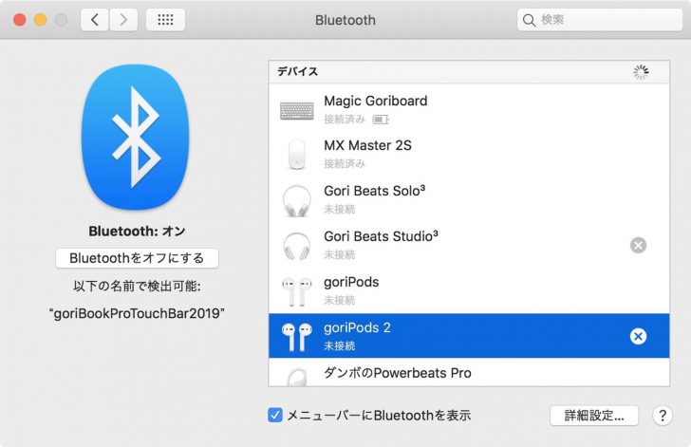
Task: Click the goriPods 2 AirPods icon
Action: coord(296,337)
